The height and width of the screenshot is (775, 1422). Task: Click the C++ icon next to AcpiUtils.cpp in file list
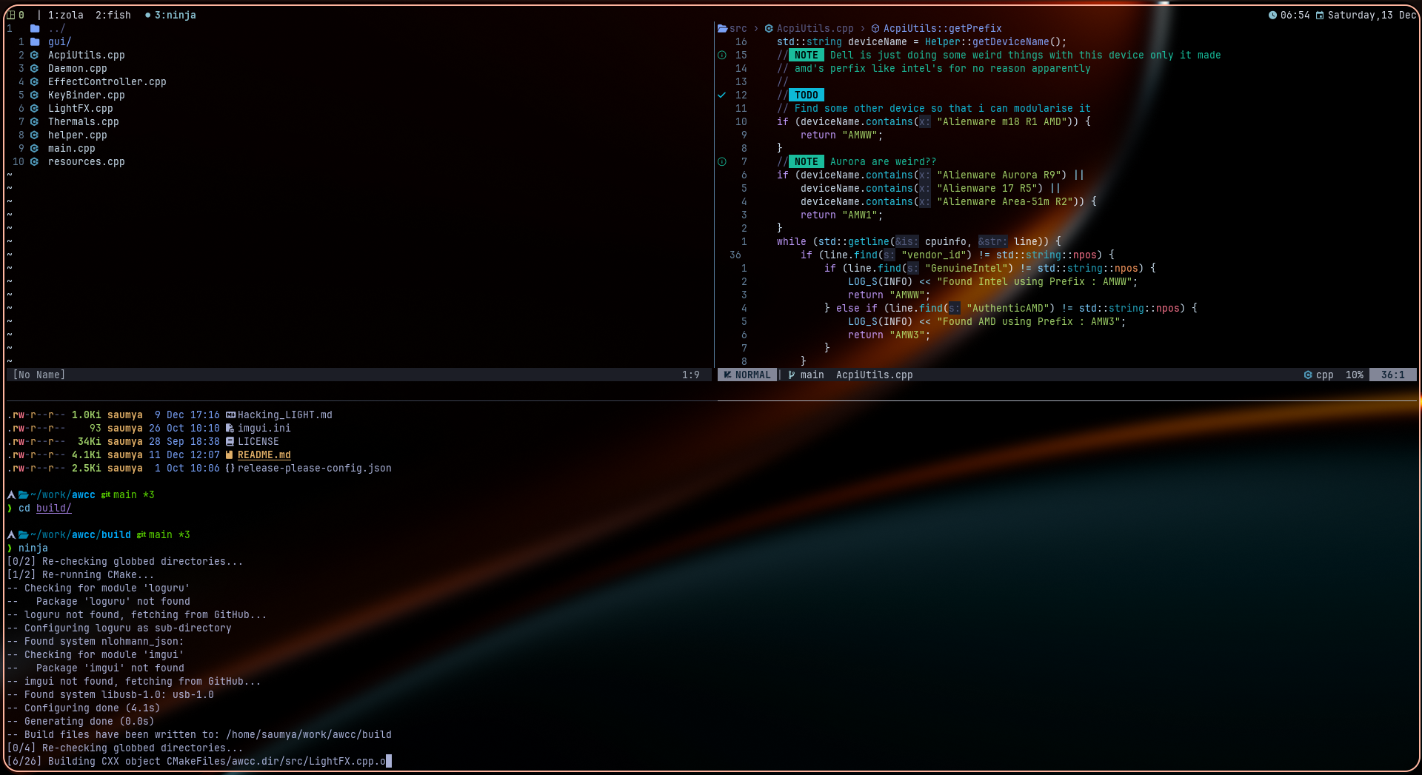click(x=34, y=55)
